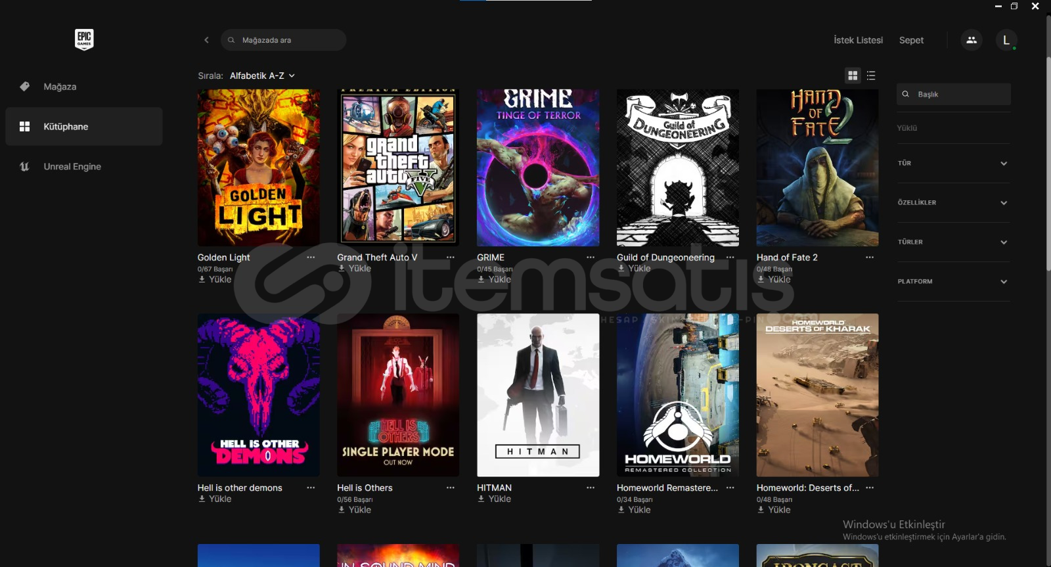The image size is (1051, 567).
Task: Open the profile avatar L
Action: coord(1006,40)
